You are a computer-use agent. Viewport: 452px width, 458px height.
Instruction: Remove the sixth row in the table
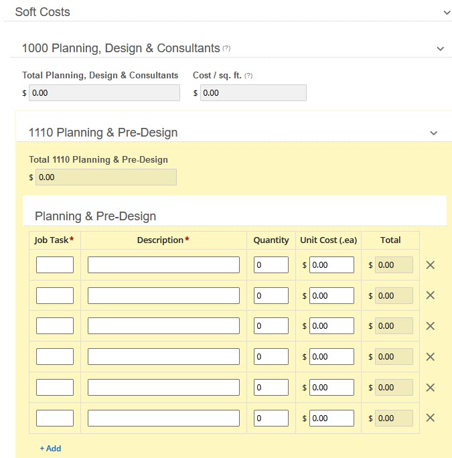point(431,418)
